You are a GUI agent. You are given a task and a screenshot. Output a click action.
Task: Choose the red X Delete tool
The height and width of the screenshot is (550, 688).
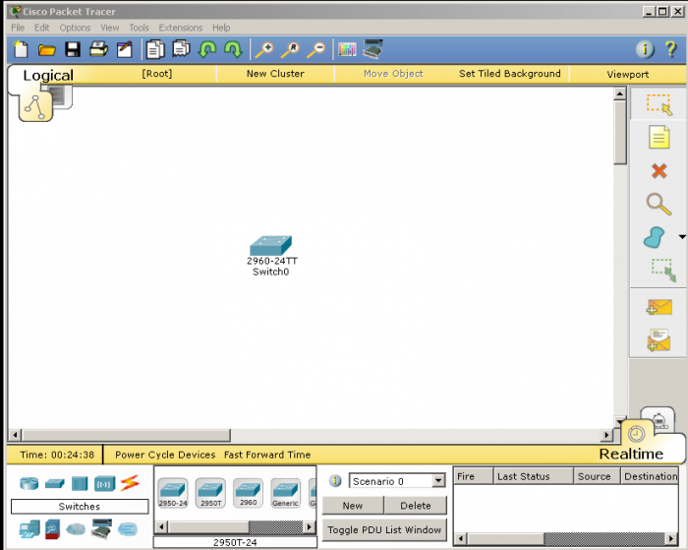659,171
